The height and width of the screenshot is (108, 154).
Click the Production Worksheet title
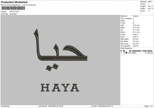point(14,2)
